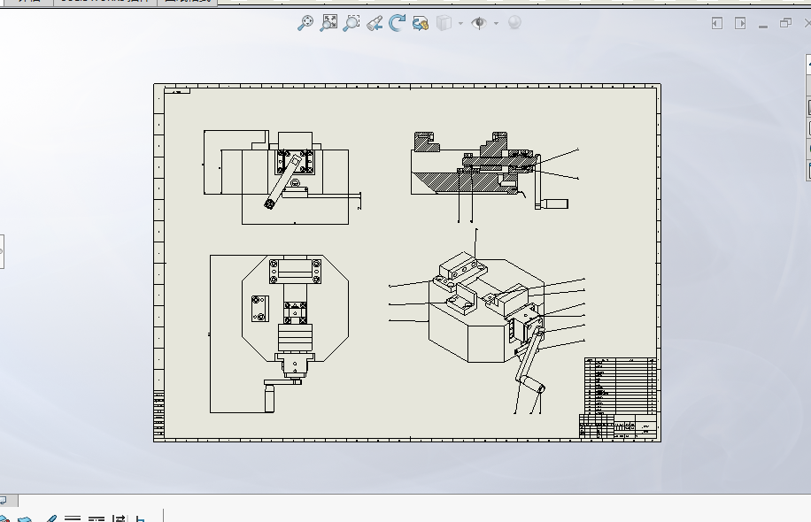Viewport: 811px width, 522px height.
Task: Open the Line Thickness icon
Action: pyautogui.click(x=73, y=518)
